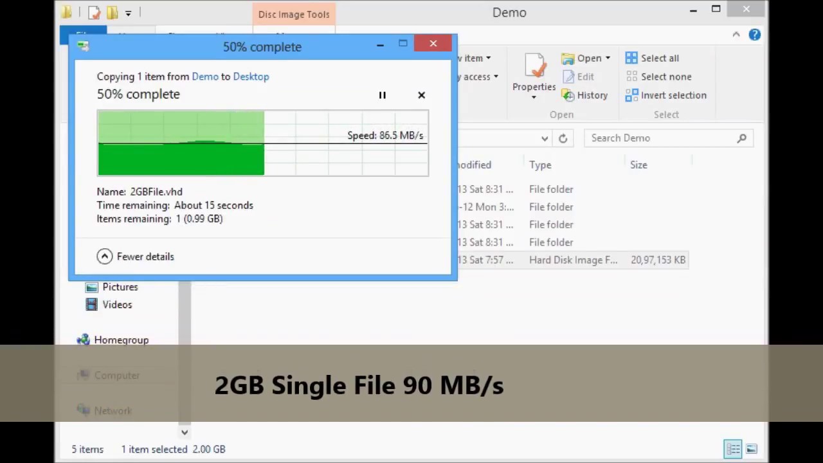
Task: Click Invert selection in the ribbon
Action: pyautogui.click(x=665, y=95)
